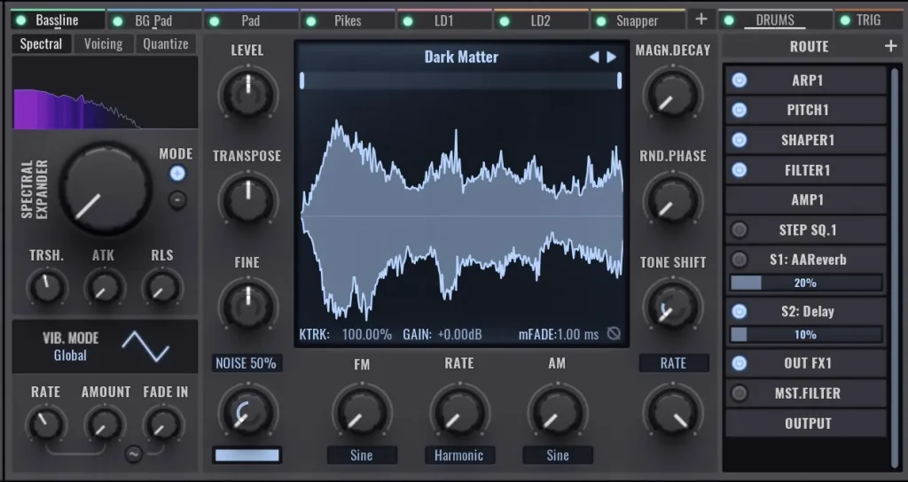This screenshot has height=482, width=908.
Task: Click the plus icon beside ROUTE
Action: (890, 46)
